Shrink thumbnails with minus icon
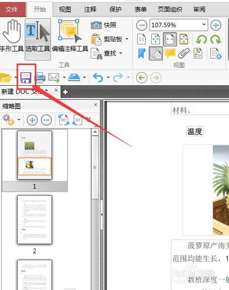Screen dimensions: 229x290 click(x=46, y=120)
